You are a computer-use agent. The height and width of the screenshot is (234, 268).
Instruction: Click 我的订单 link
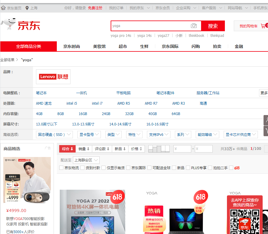(116, 8)
